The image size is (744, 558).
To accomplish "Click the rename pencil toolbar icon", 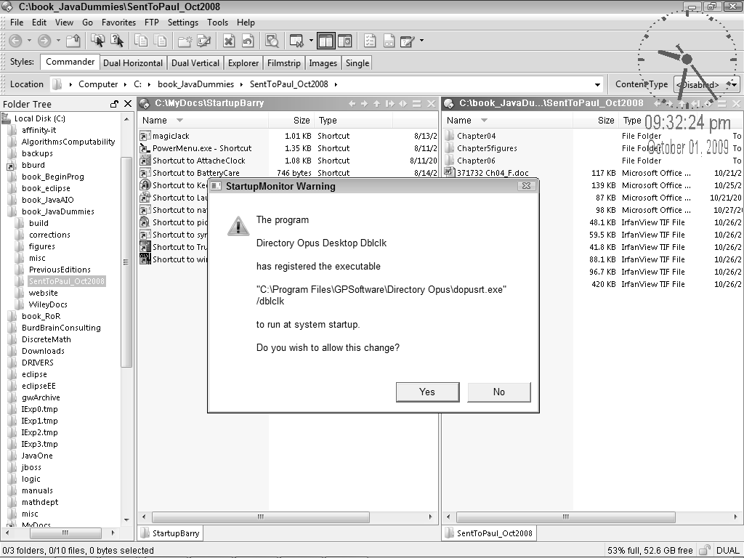I will [204, 41].
